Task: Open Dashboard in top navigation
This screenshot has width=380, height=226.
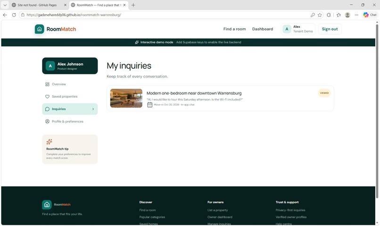Action: pyautogui.click(x=263, y=29)
